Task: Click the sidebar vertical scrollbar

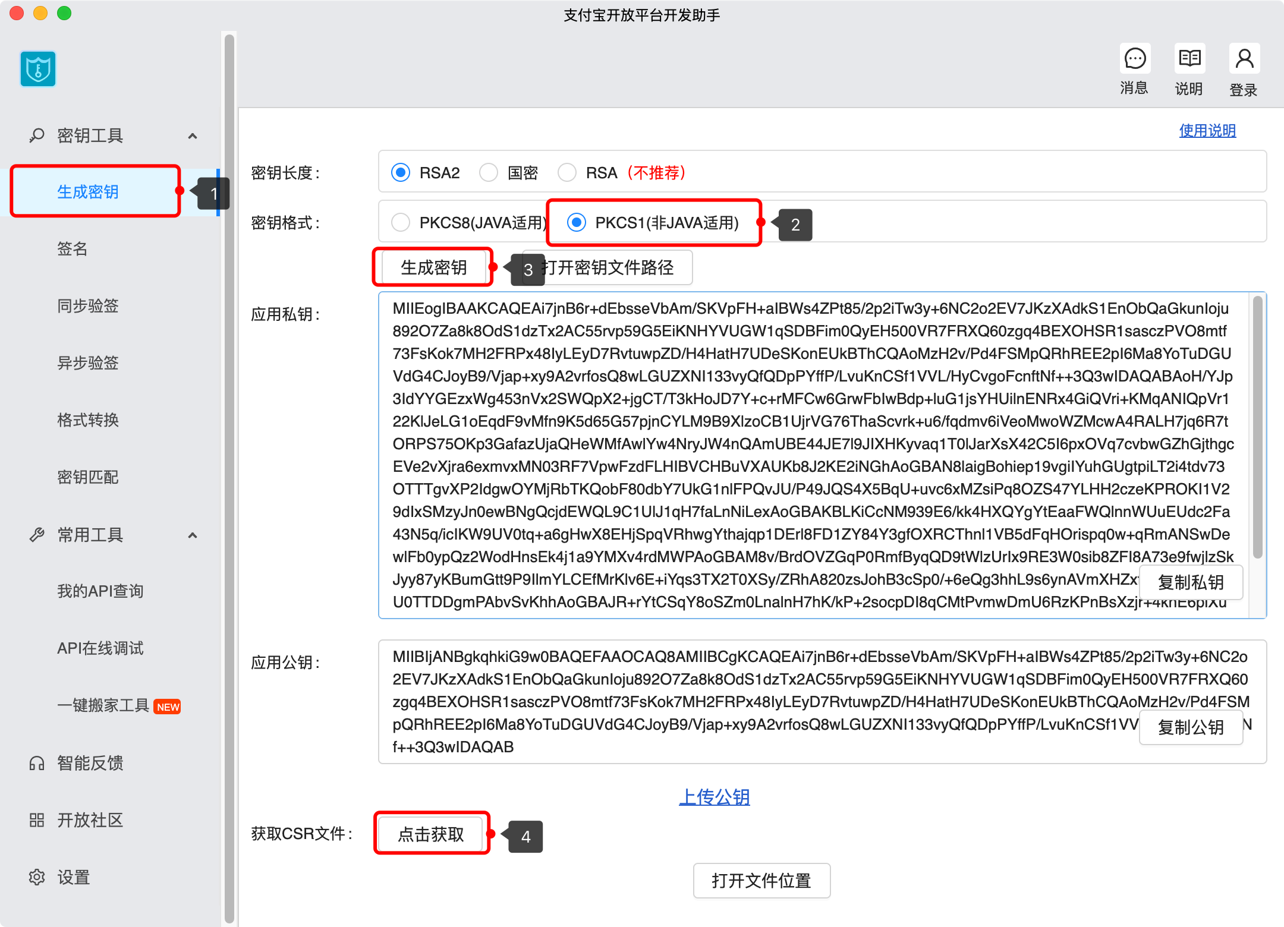Action: pyautogui.click(x=229, y=478)
